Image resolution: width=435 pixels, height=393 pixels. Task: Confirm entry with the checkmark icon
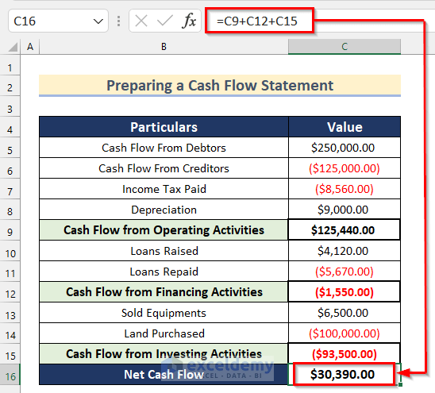(165, 21)
